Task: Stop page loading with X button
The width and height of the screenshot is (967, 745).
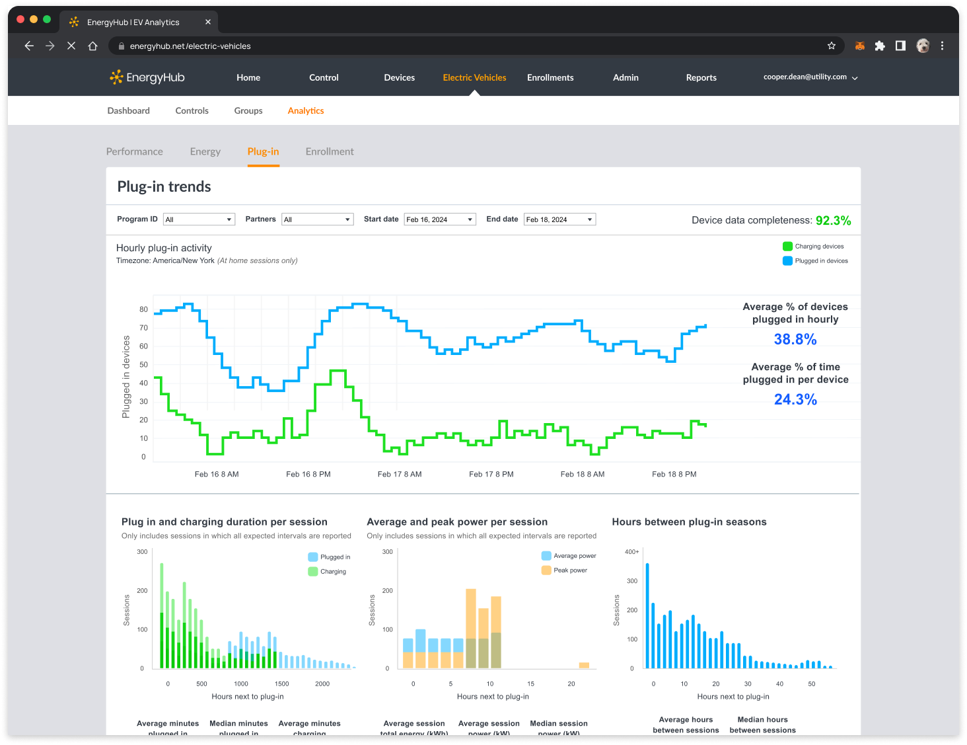Action: pyautogui.click(x=71, y=46)
